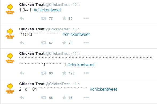Reply to the '2 q` 01' tweet
Screen dimensions: 157x104
click(x=22, y=98)
